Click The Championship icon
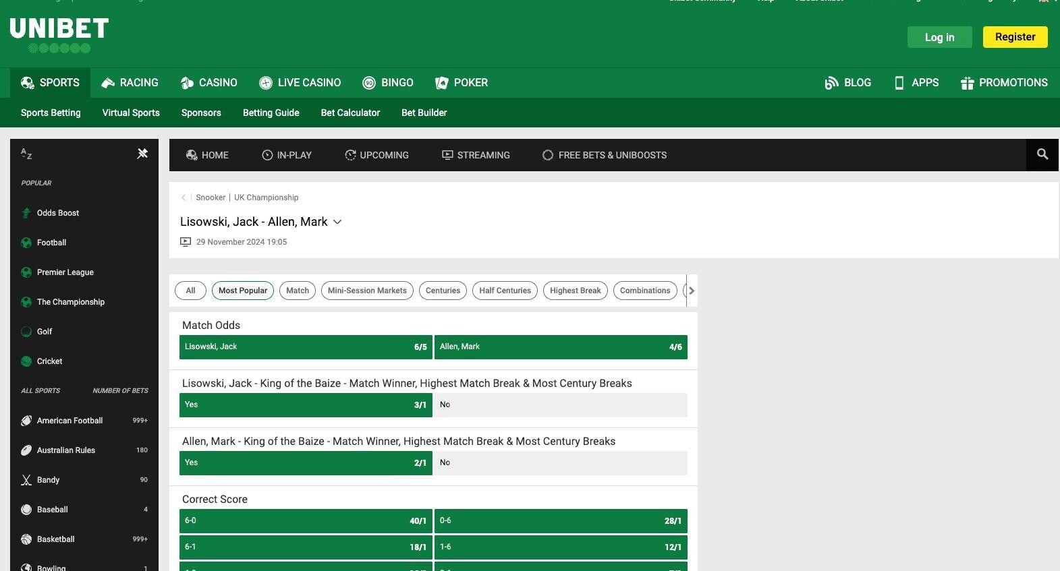The image size is (1060, 571). pyautogui.click(x=26, y=302)
